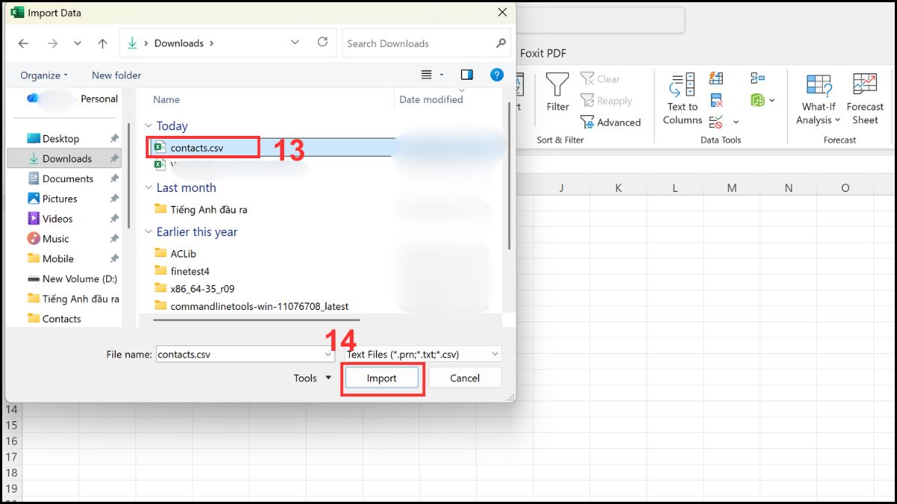This screenshot has width=897, height=504.
Task: Open Forecast Sheet from the Forecast group
Action: [x=865, y=97]
